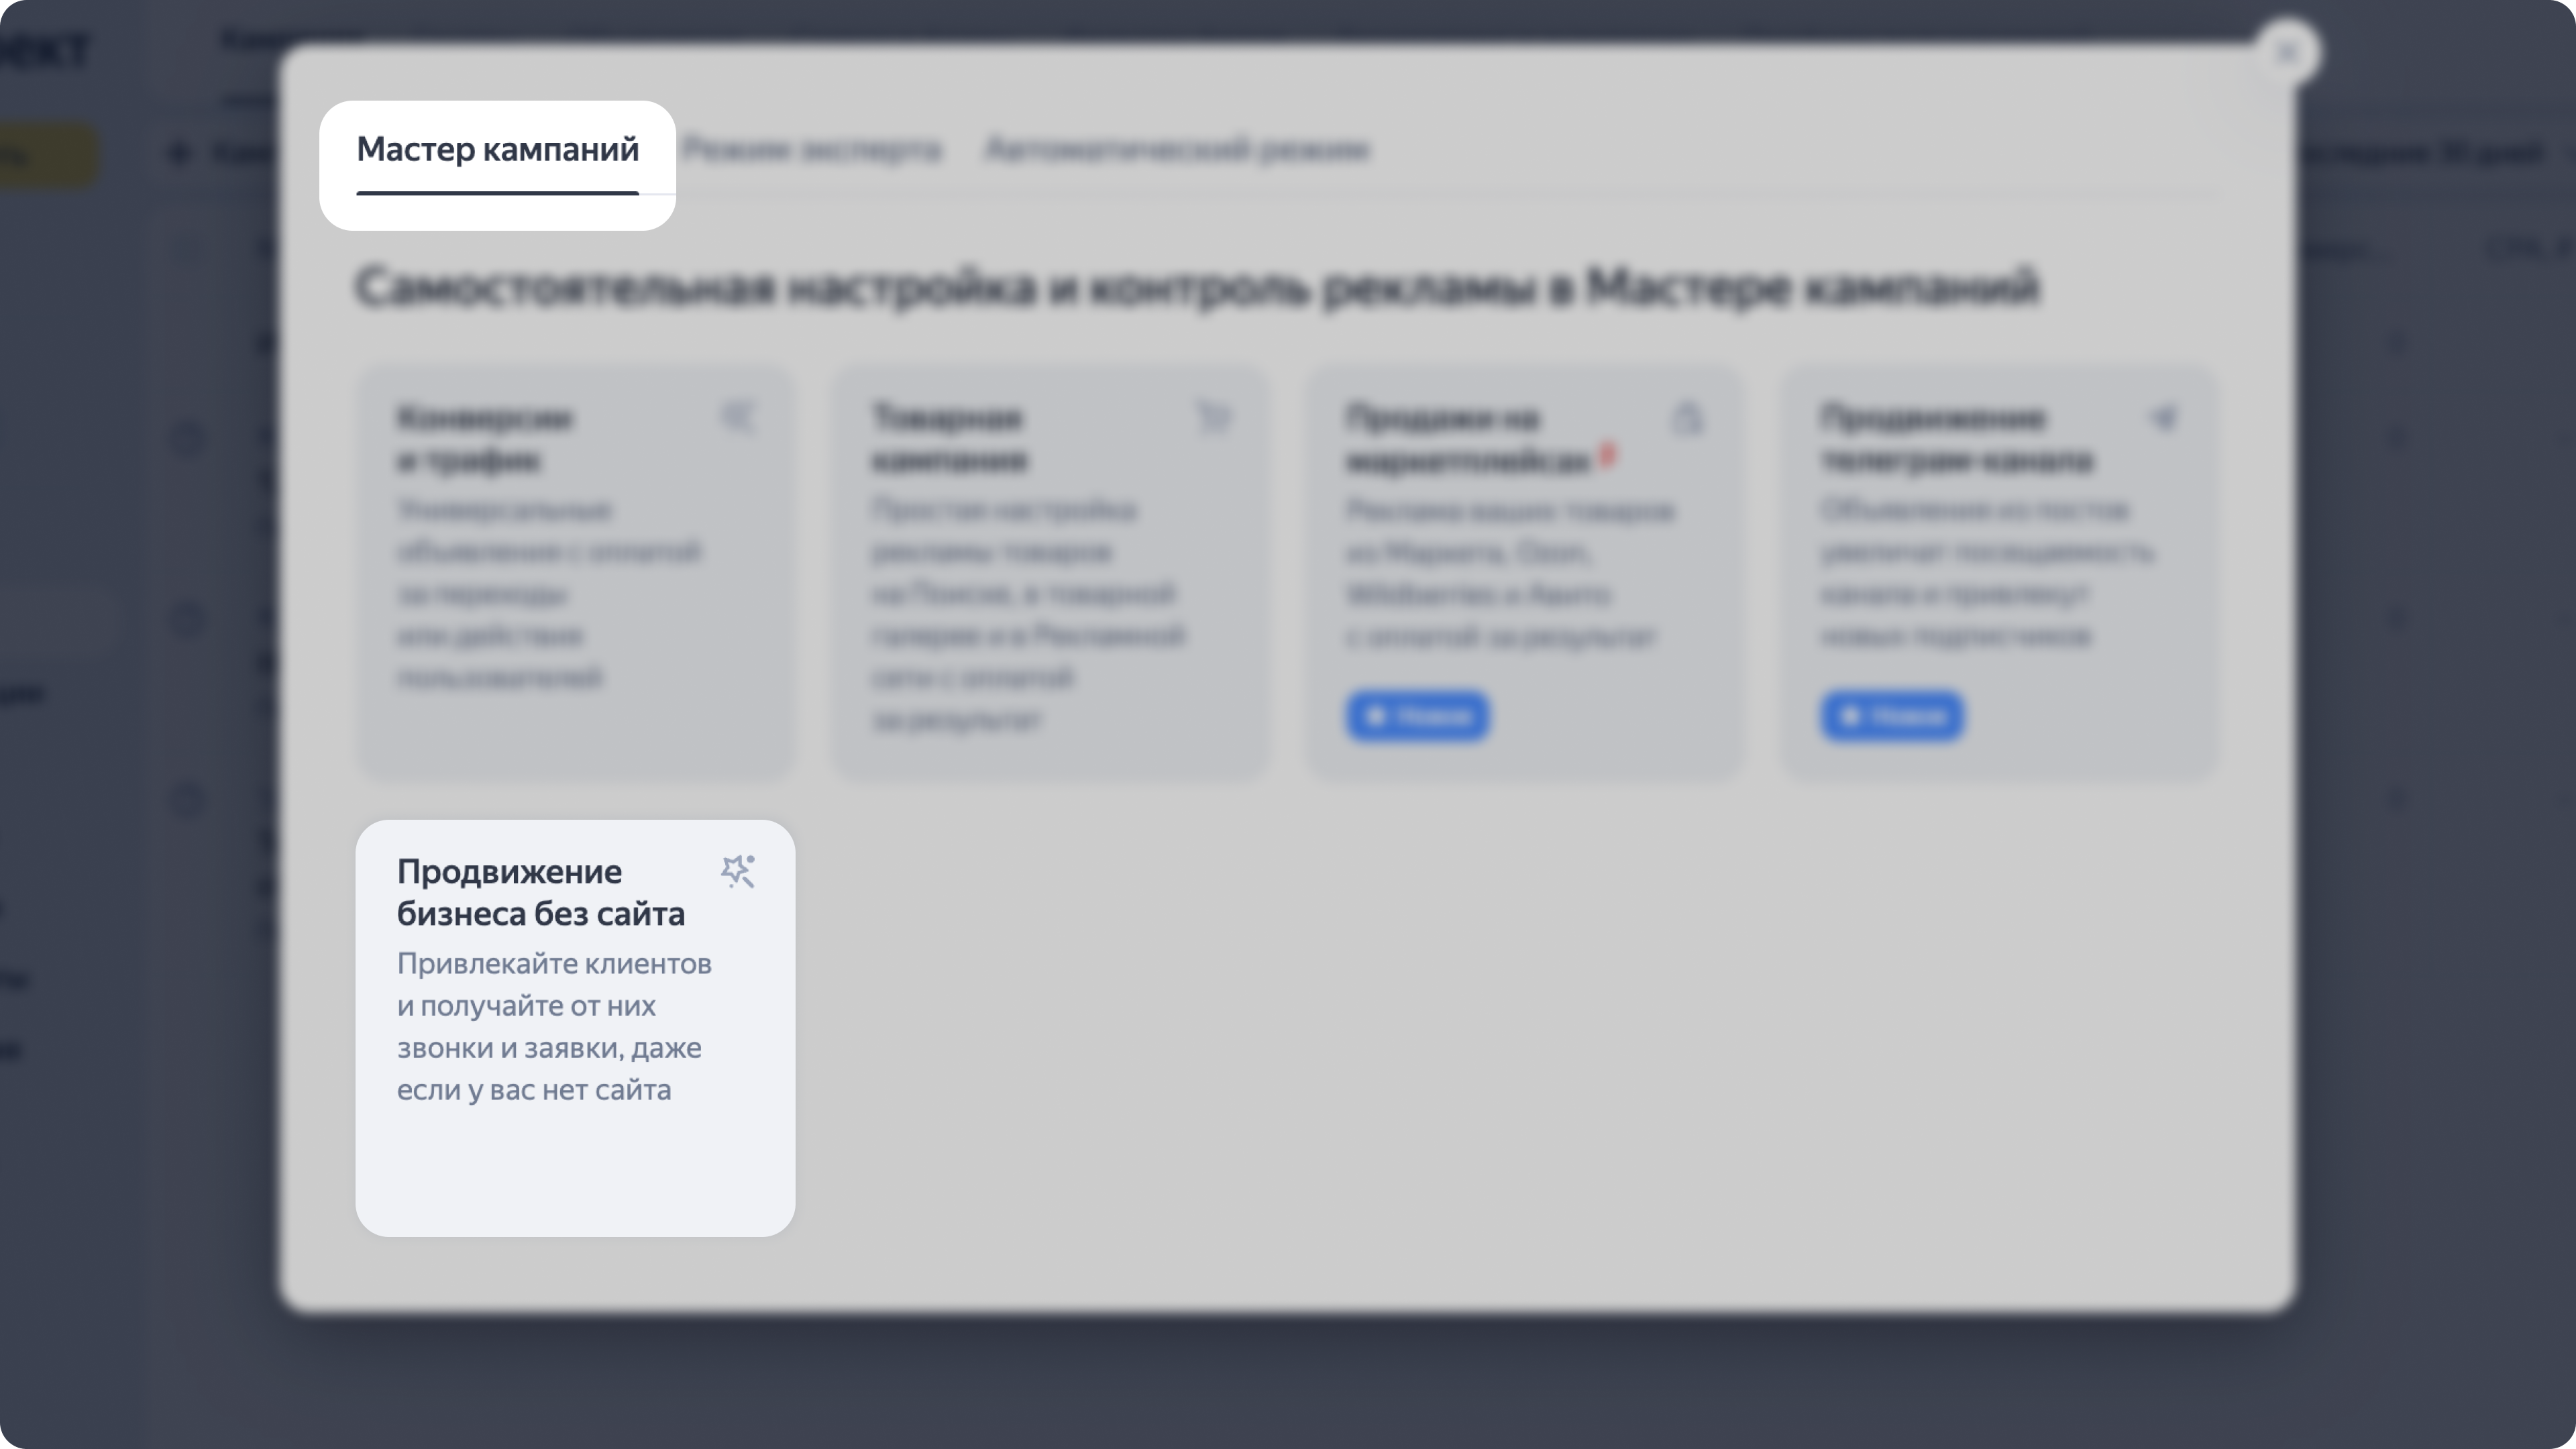Click the icon on the Конверсии и трафик card

(738, 416)
